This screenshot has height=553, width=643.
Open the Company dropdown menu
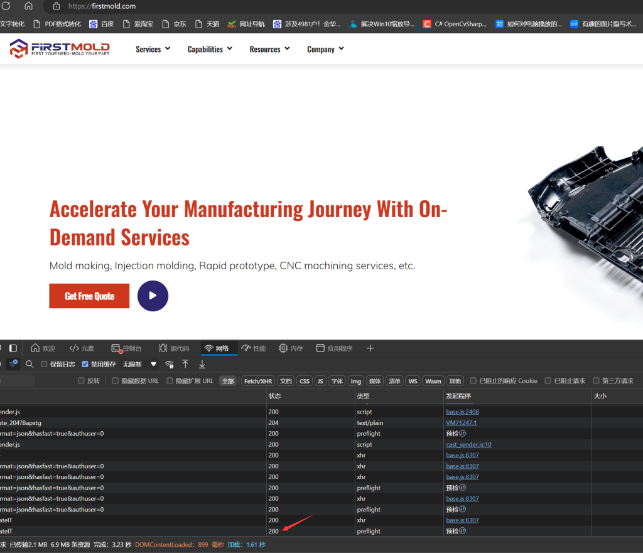tap(325, 49)
